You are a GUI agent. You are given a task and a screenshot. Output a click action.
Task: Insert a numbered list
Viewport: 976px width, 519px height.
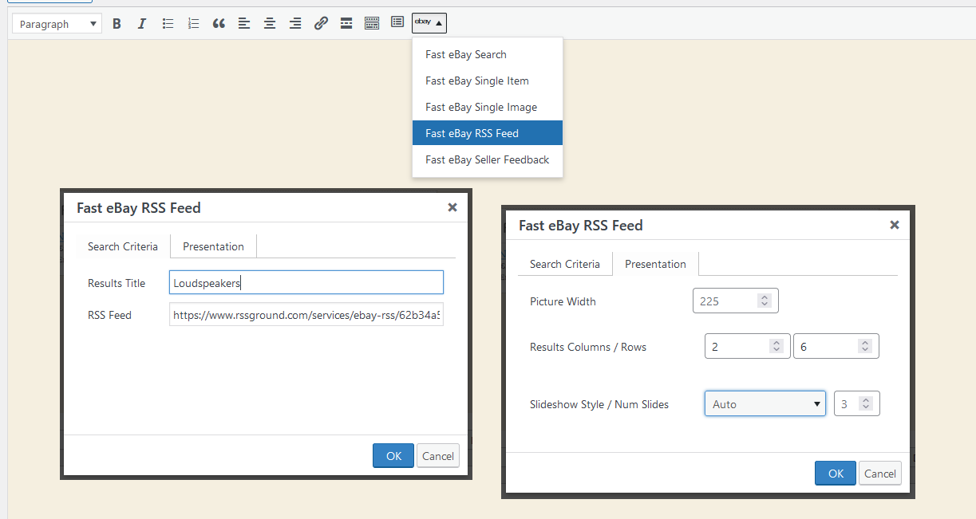tap(193, 24)
